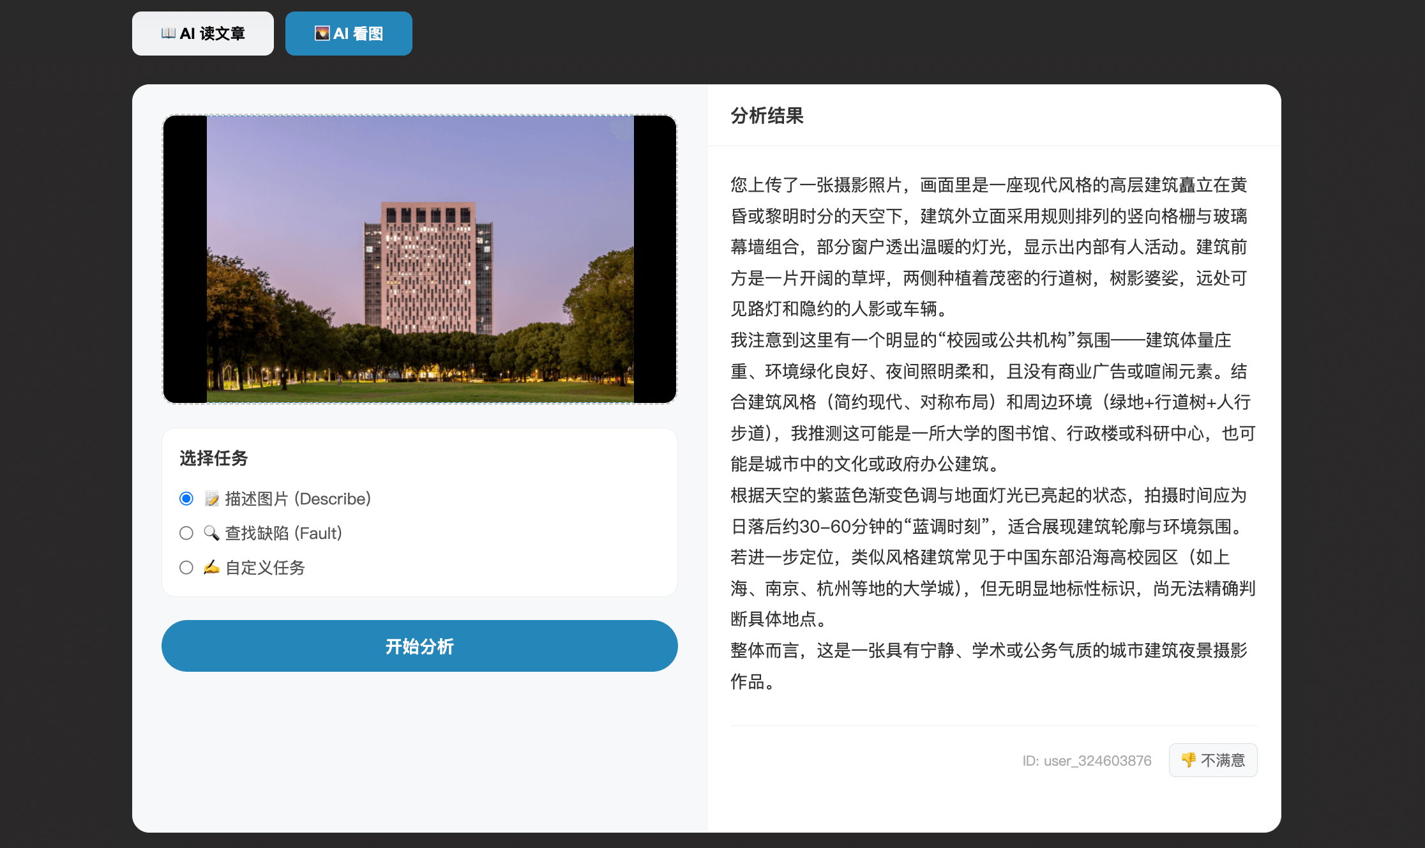Click the picture icon on AI 看图 tab

(x=322, y=33)
